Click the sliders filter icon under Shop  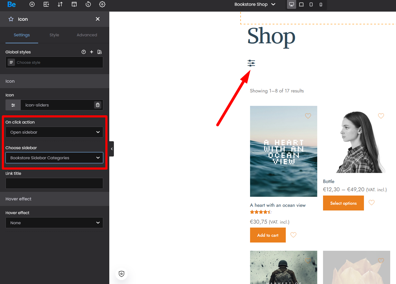click(x=251, y=63)
